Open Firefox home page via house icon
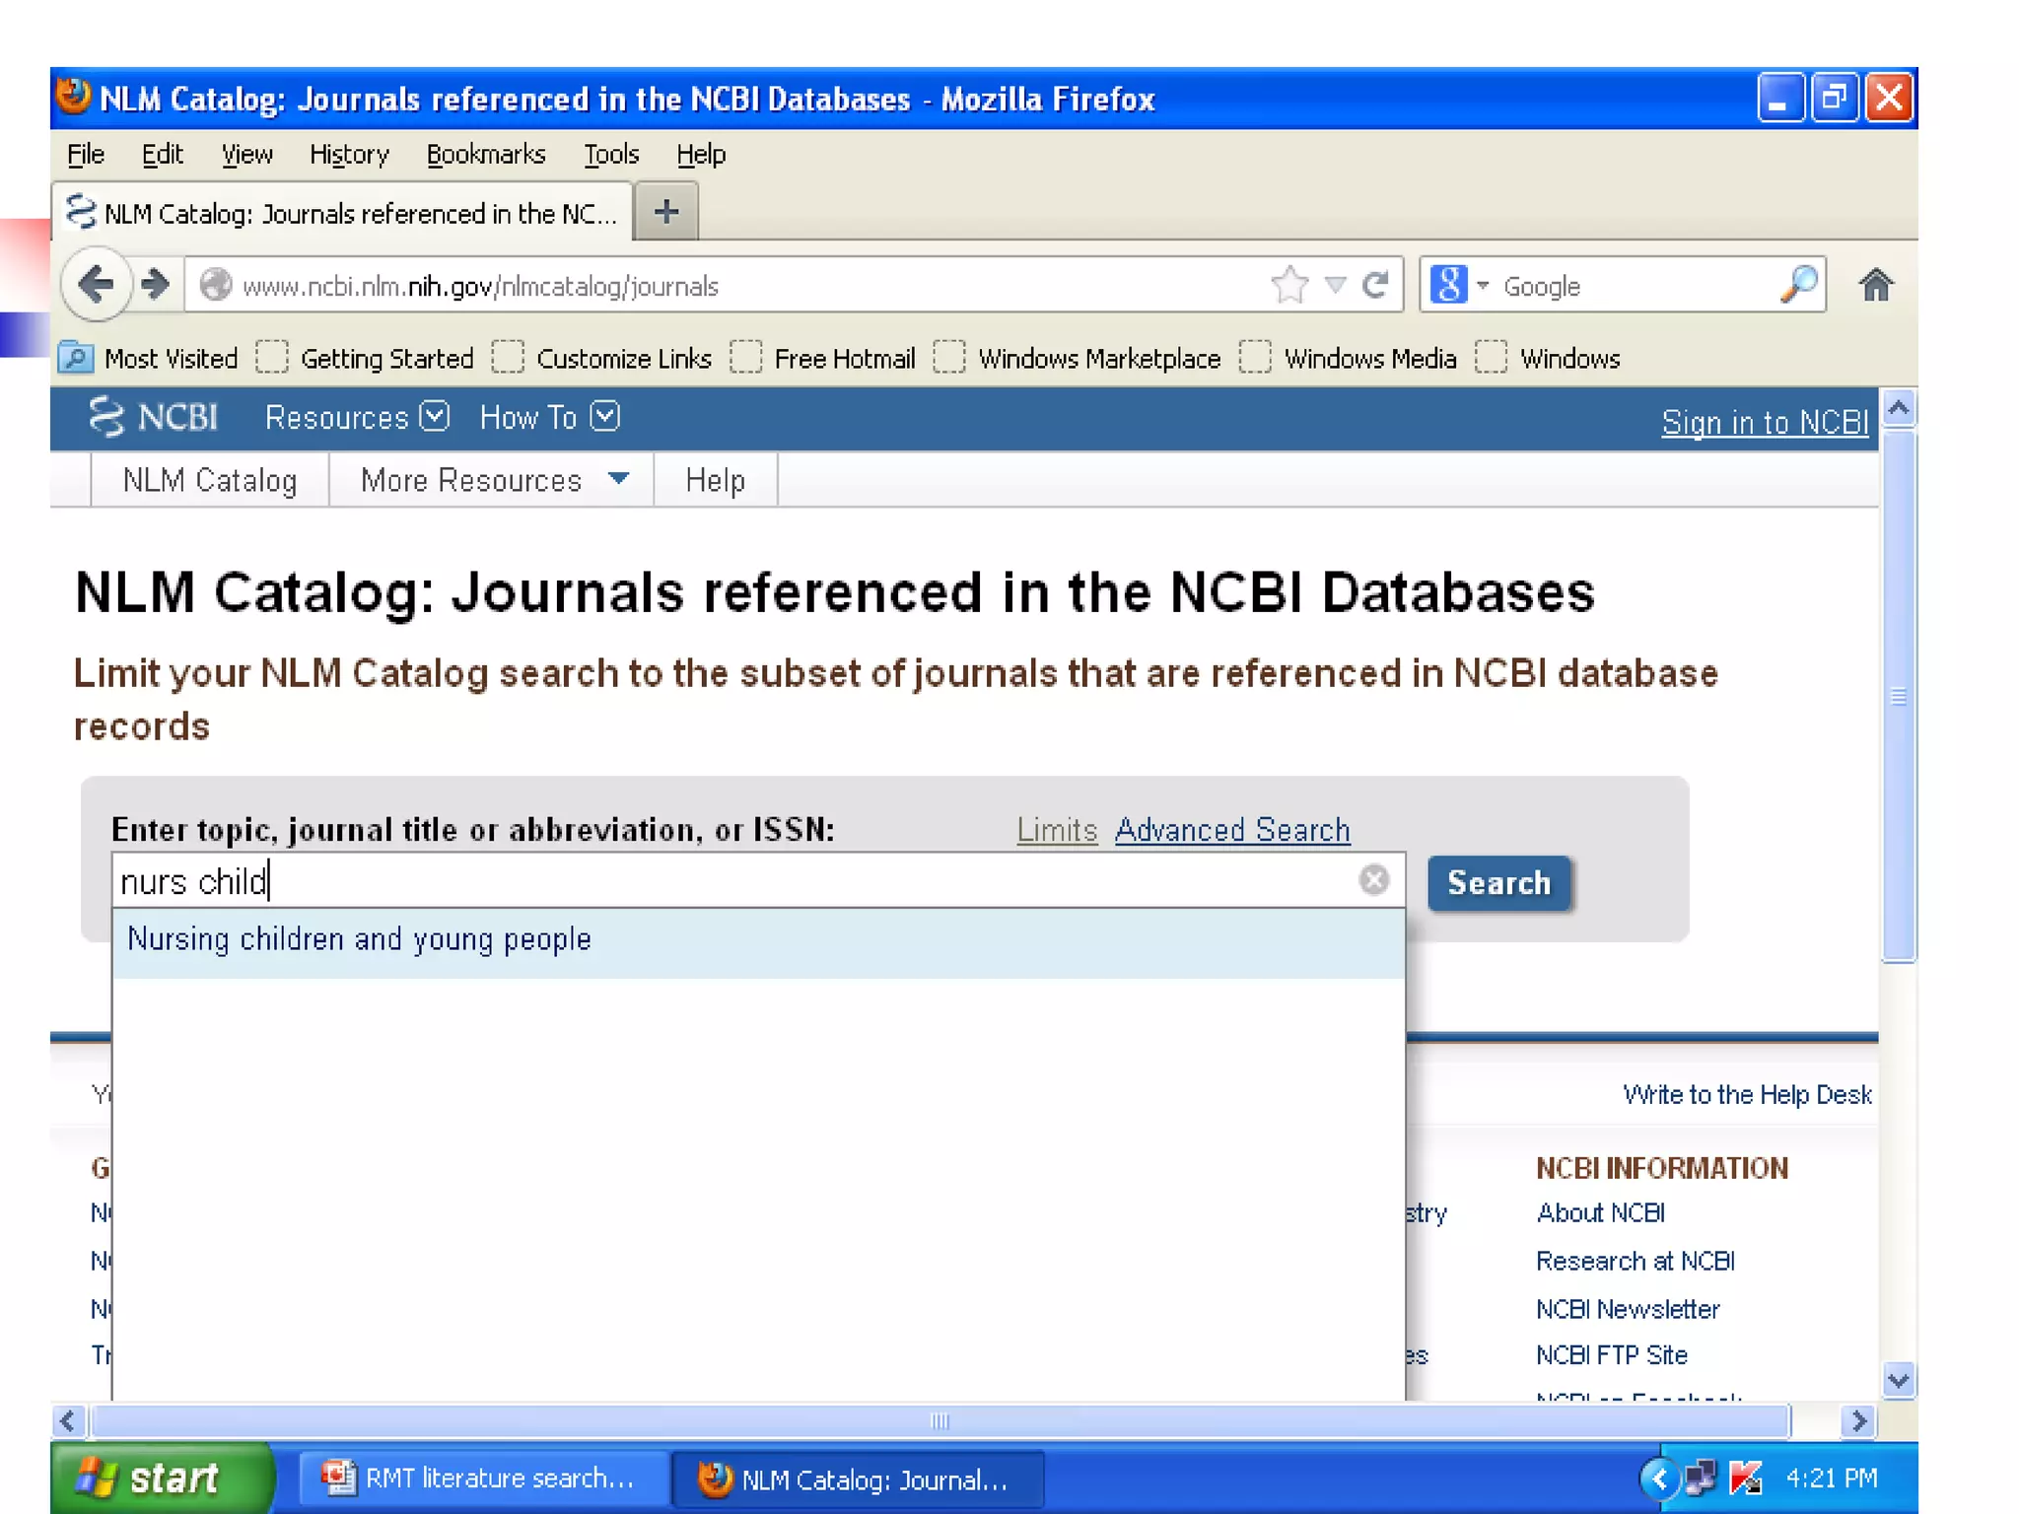 (1875, 286)
